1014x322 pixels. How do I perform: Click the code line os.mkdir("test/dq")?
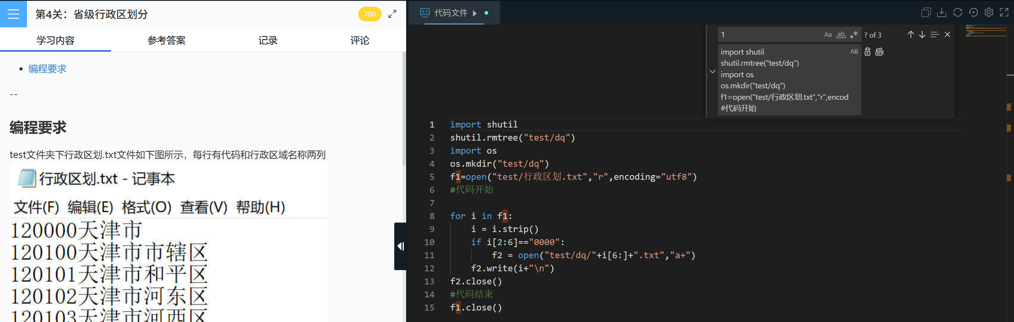[499, 164]
